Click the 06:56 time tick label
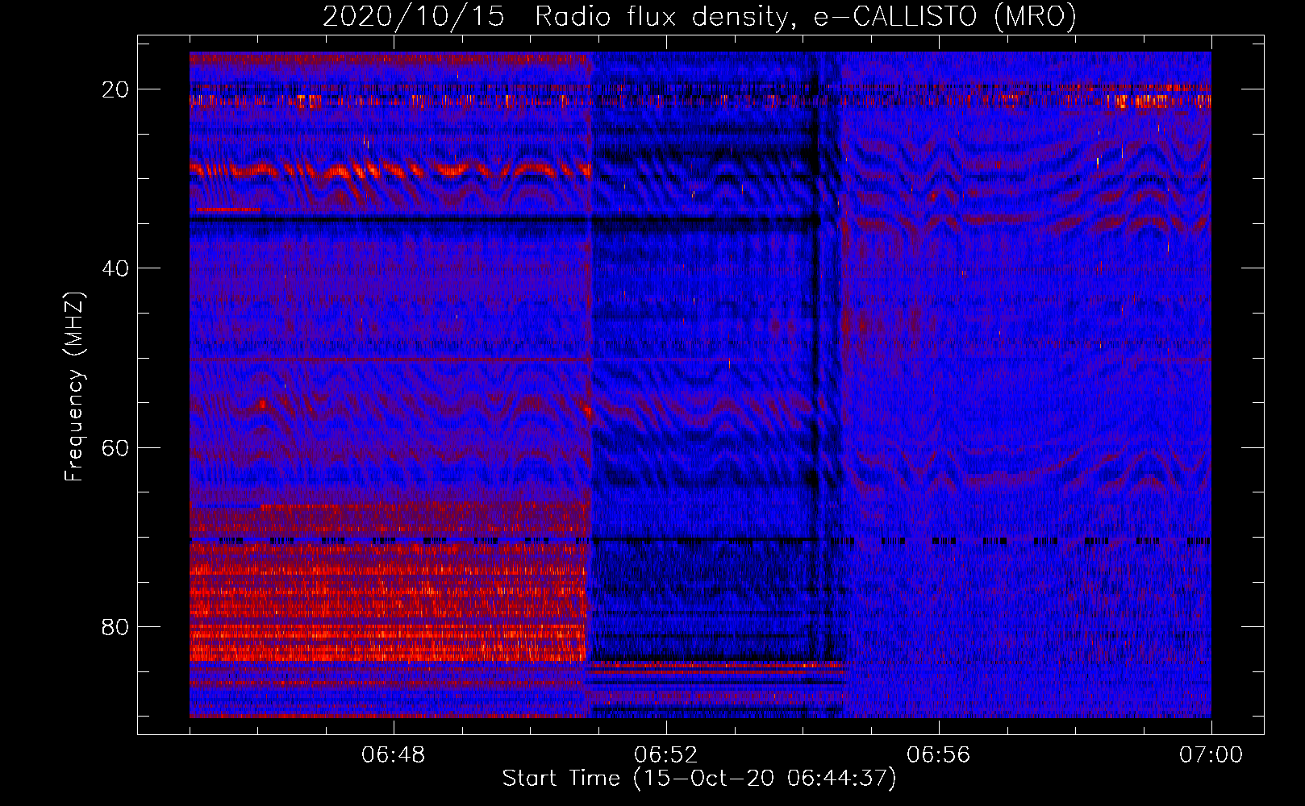The height and width of the screenshot is (806, 1305). pos(939,755)
